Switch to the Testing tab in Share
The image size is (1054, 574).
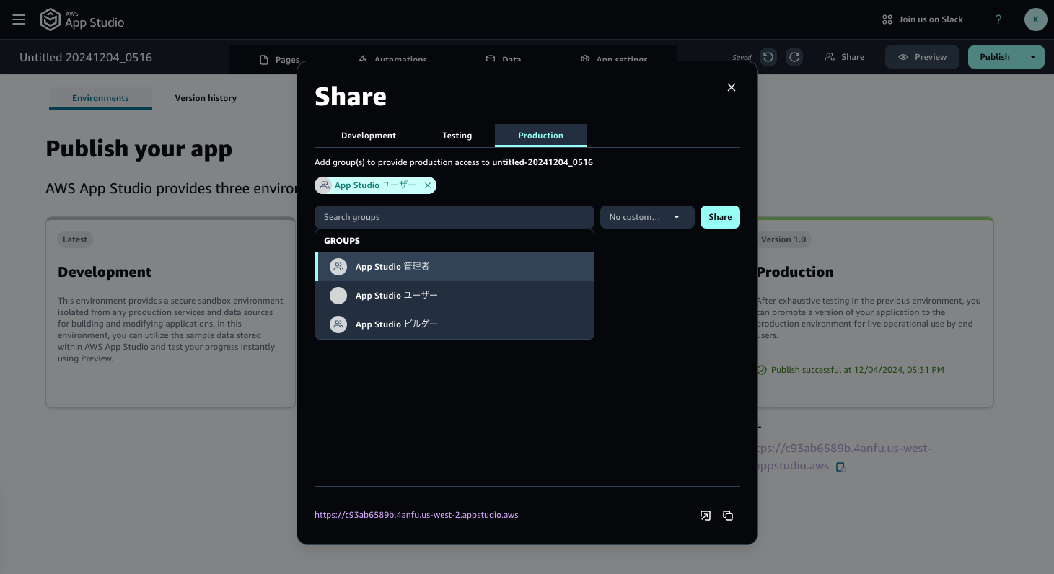click(457, 136)
